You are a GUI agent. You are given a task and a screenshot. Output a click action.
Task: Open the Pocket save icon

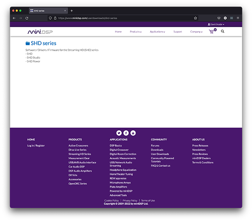[219, 18]
